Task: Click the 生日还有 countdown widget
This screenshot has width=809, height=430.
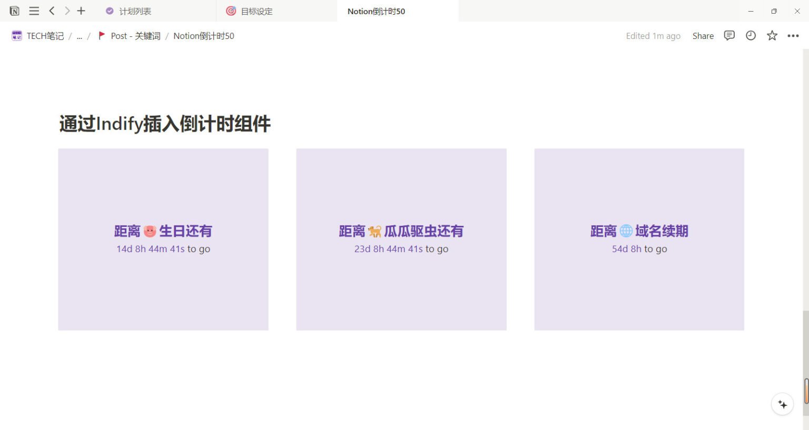Action: click(x=163, y=239)
